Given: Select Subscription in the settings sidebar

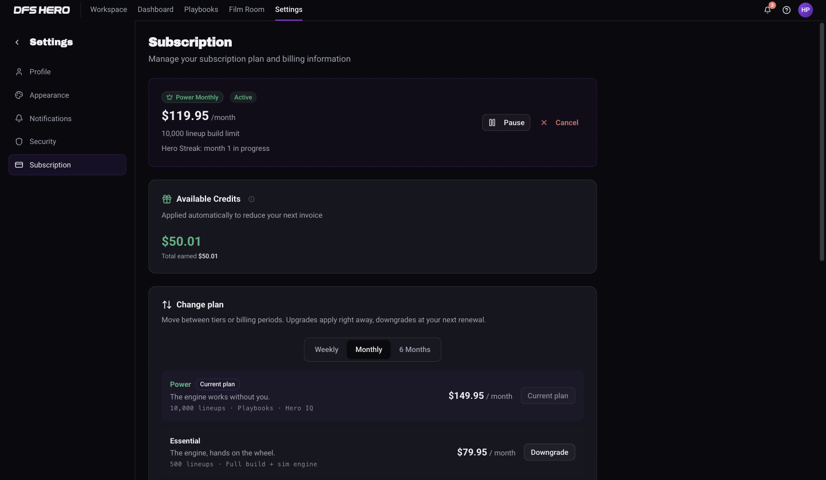Looking at the screenshot, I should [x=68, y=165].
